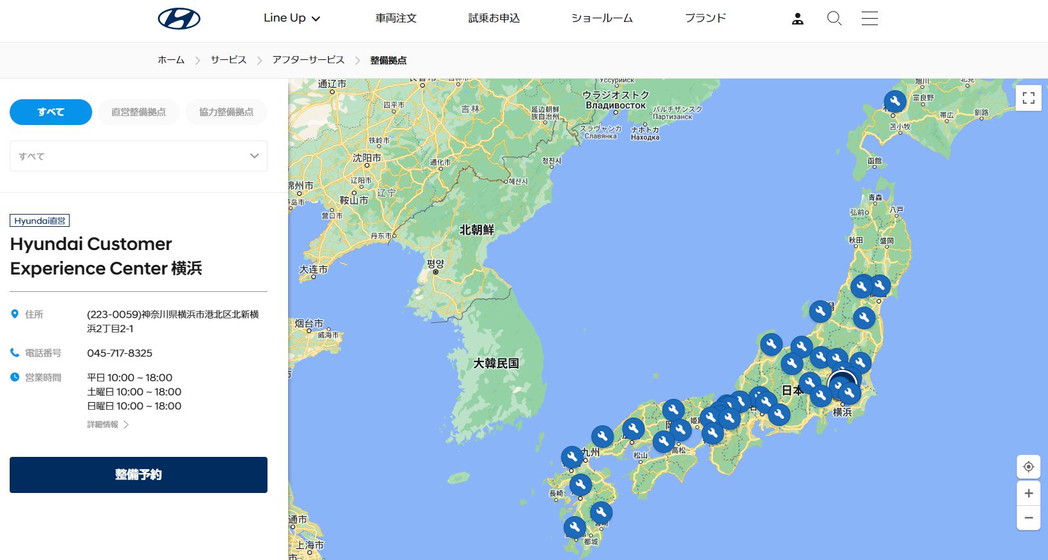The width and height of the screenshot is (1048, 560).
Task: Select the 直営整備拠点 filter
Action: [x=139, y=112]
